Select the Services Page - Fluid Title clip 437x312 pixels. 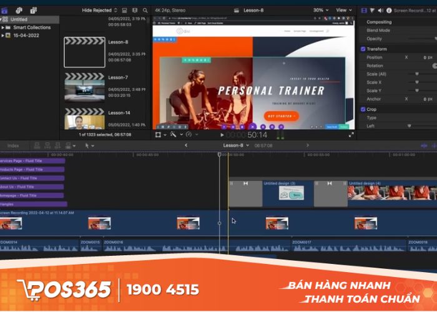click(32, 161)
